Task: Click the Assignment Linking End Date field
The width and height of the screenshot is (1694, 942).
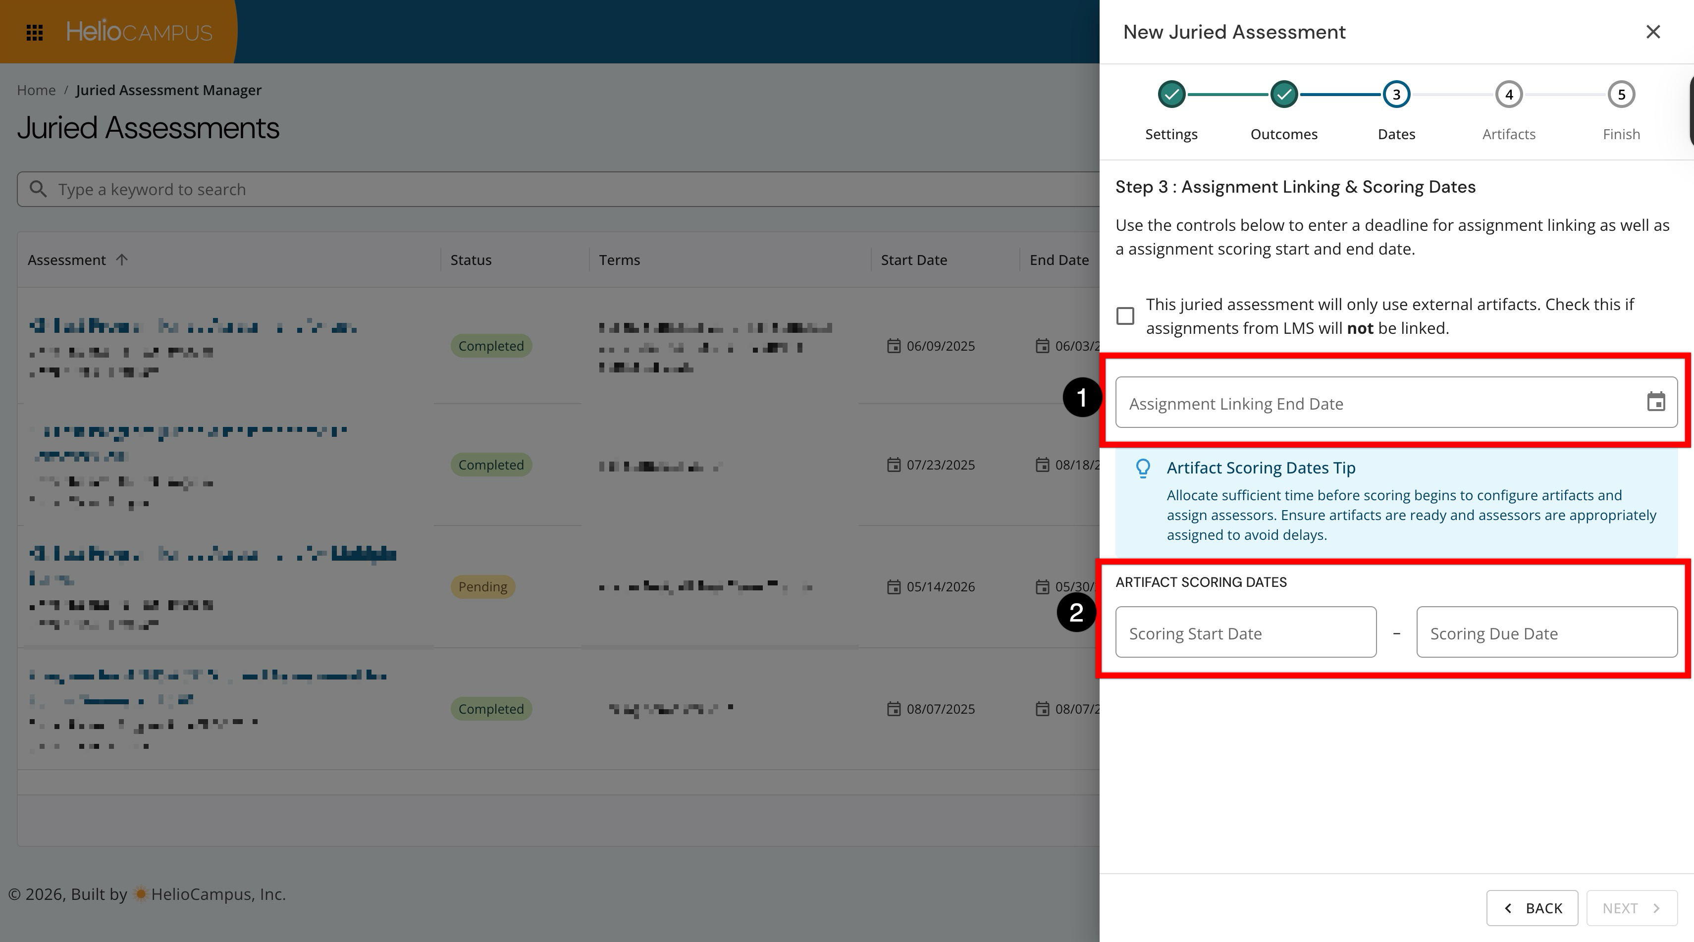Action: pos(1396,402)
